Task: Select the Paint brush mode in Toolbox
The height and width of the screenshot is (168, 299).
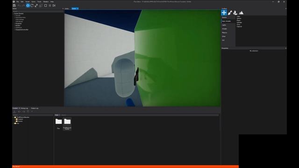Action: [230, 13]
